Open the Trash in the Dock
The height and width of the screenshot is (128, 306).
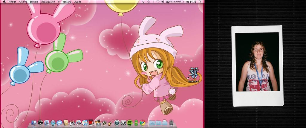[171, 123]
